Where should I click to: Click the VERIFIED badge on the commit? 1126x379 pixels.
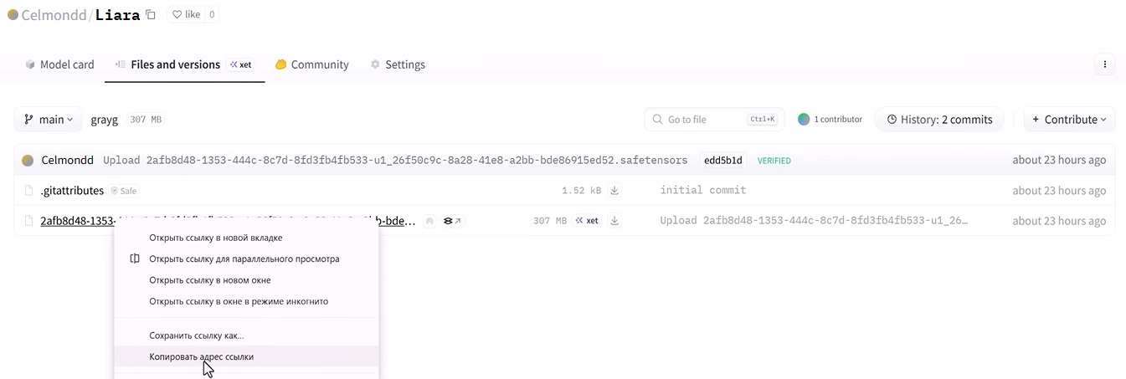(774, 160)
